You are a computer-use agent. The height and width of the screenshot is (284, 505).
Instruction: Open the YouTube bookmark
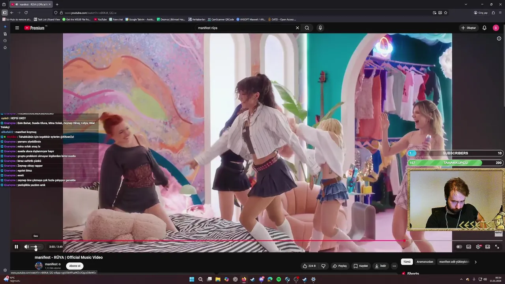[x=100, y=19]
